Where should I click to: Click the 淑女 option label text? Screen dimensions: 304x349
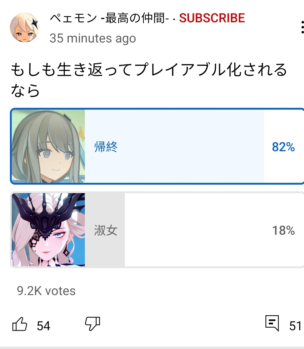[106, 230]
